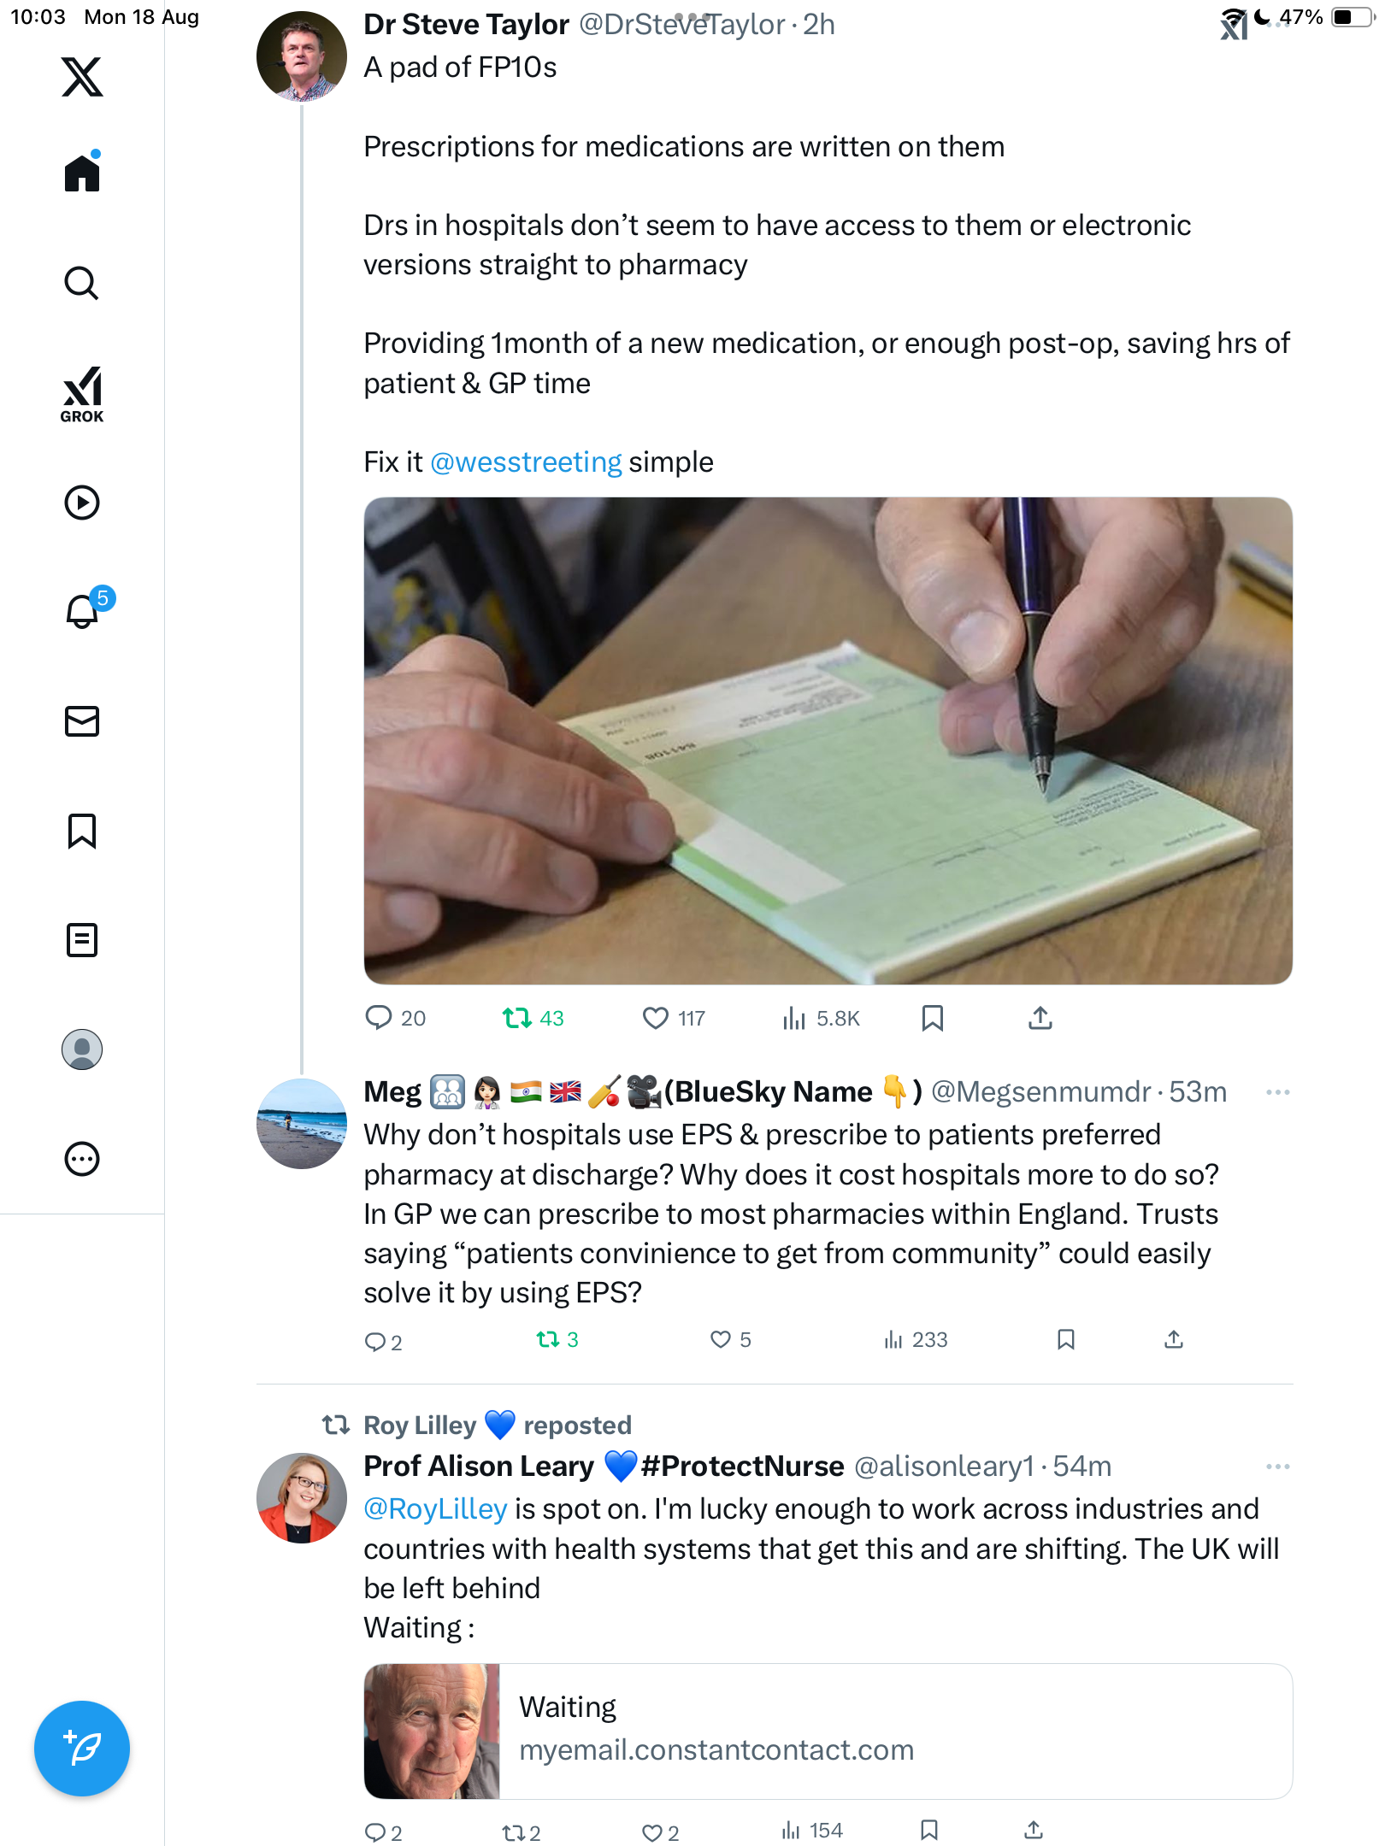Share Dr Steve Taylor's post
Screen dimensions: 1385x1846
[x=1040, y=1018]
